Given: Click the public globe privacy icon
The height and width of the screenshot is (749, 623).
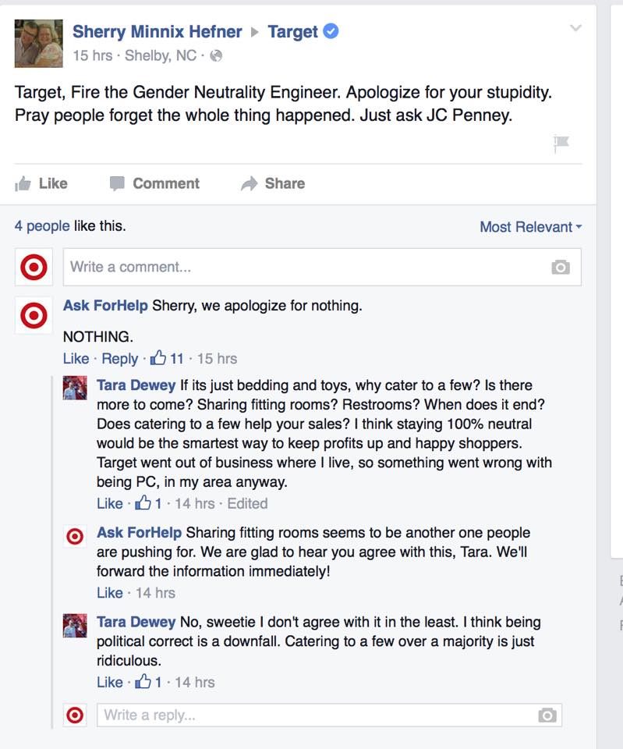Looking at the screenshot, I should click(217, 55).
